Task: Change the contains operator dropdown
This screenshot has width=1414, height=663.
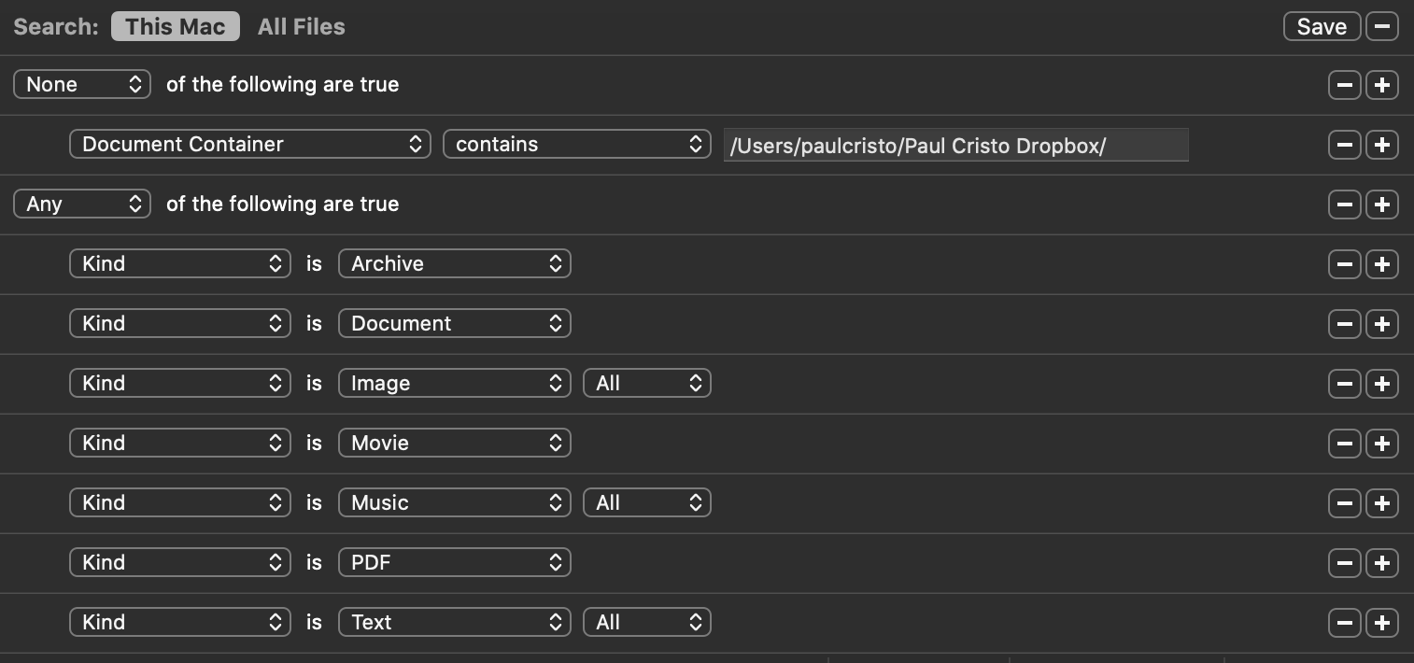Action: [576, 145]
